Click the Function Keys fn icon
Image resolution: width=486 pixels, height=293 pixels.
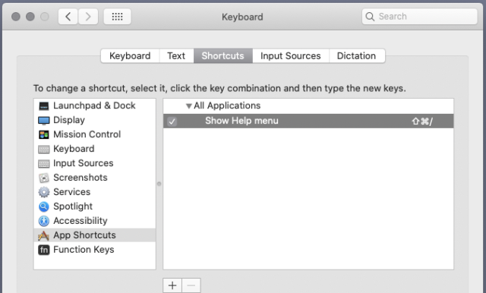point(44,250)
